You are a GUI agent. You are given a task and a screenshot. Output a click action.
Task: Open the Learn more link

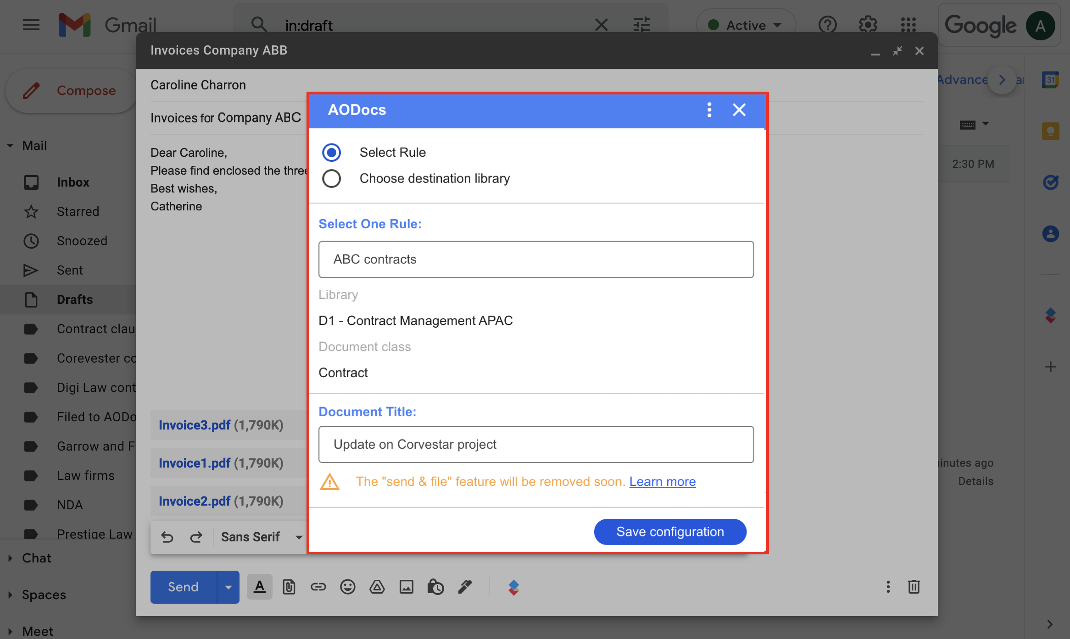(662, 482)
